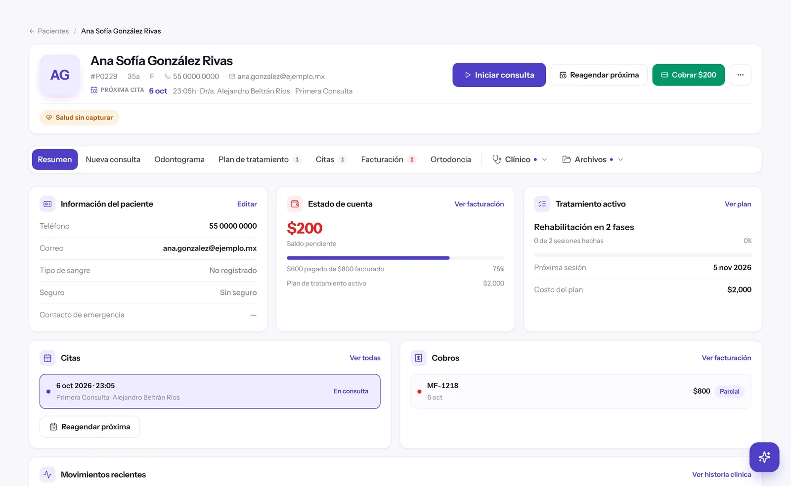Click the Información del paciente card icon
Screen dimensions: 791x486
coord(47,204)
